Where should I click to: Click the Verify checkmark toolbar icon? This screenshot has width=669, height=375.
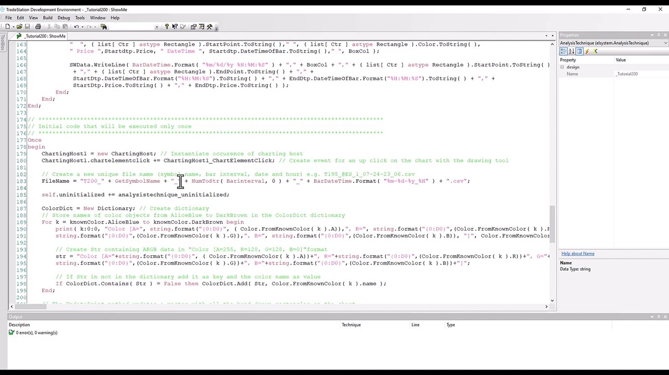pos(182,27)
